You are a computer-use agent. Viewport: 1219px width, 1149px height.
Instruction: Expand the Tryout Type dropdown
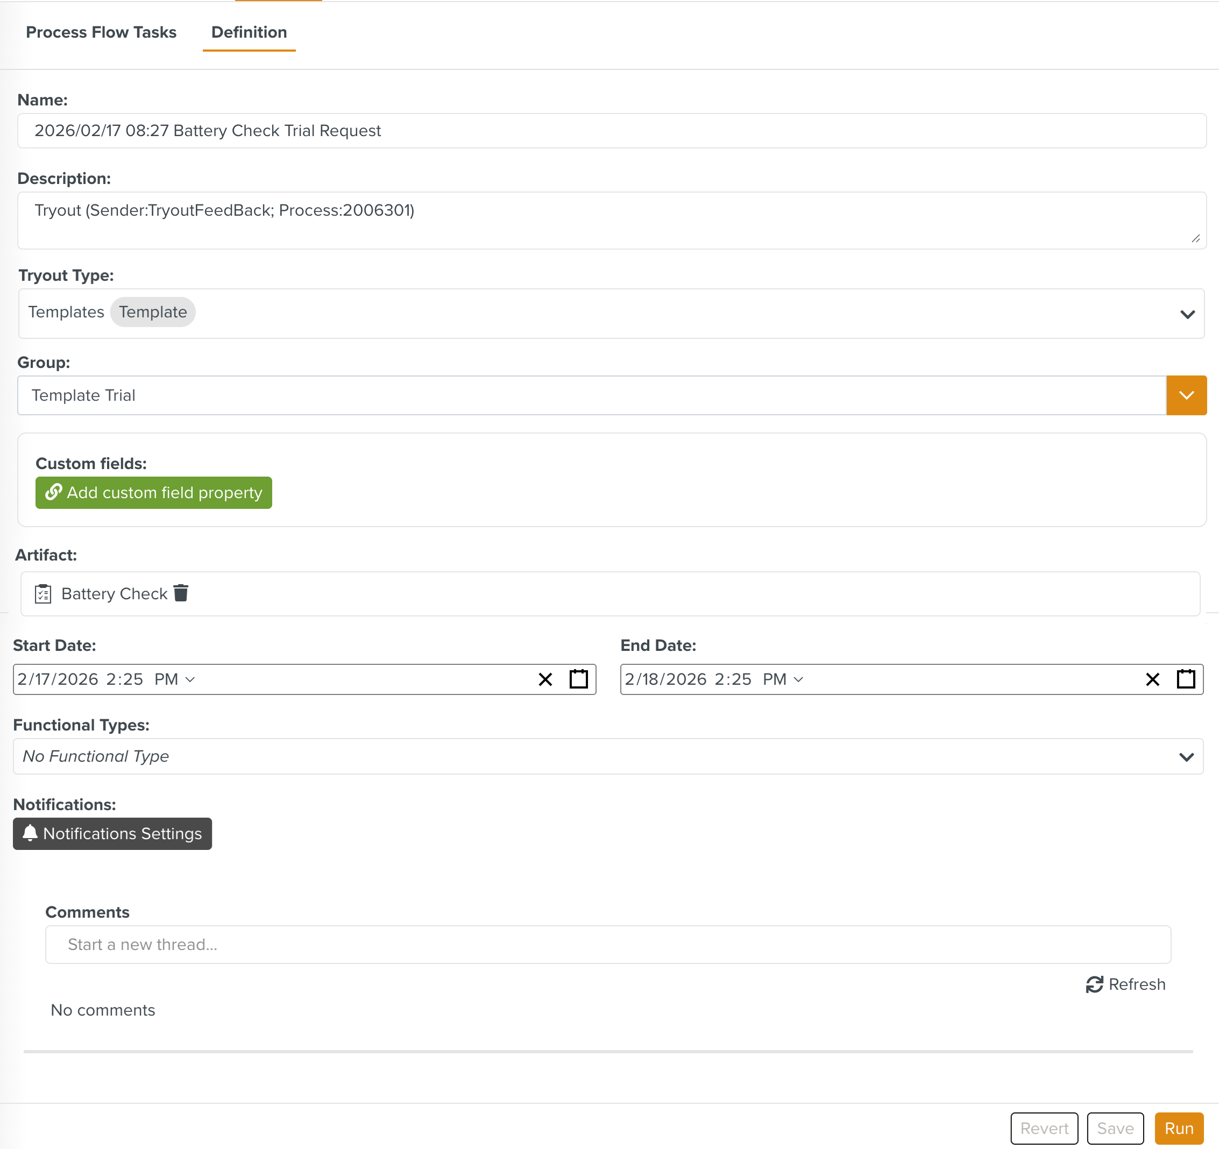(x=1187, y=314)
